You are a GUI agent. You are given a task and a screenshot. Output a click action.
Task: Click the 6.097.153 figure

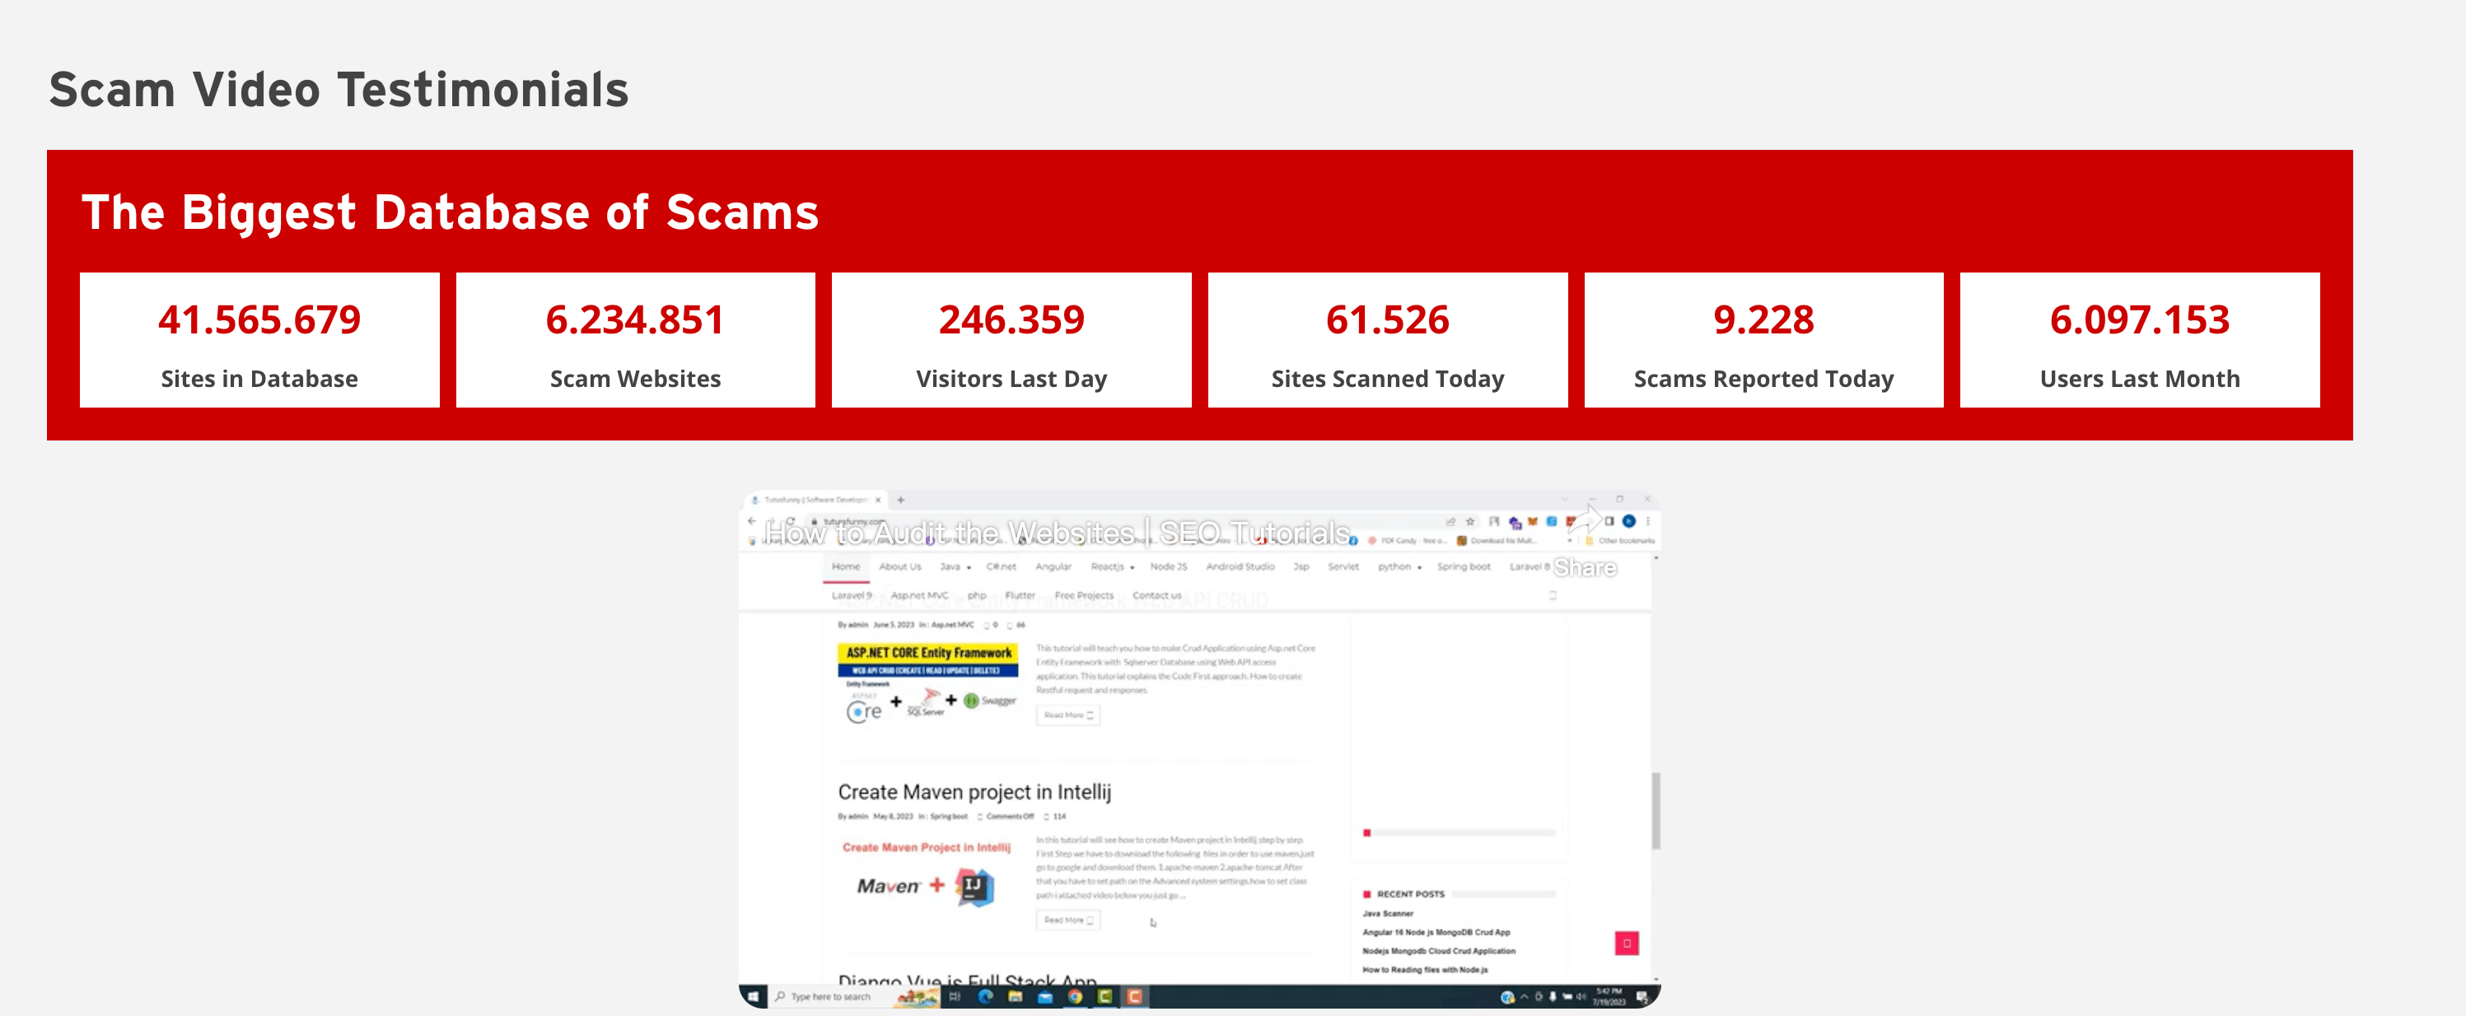coord(2141,319)
